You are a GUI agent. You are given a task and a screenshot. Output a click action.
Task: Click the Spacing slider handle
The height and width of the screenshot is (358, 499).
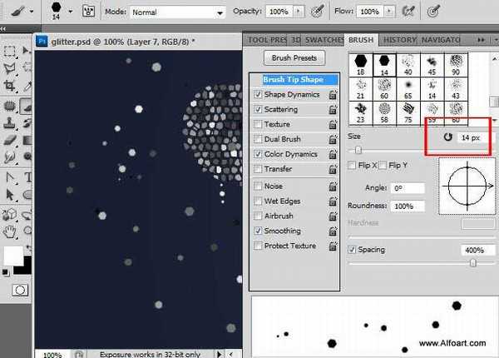coord(473,263)
